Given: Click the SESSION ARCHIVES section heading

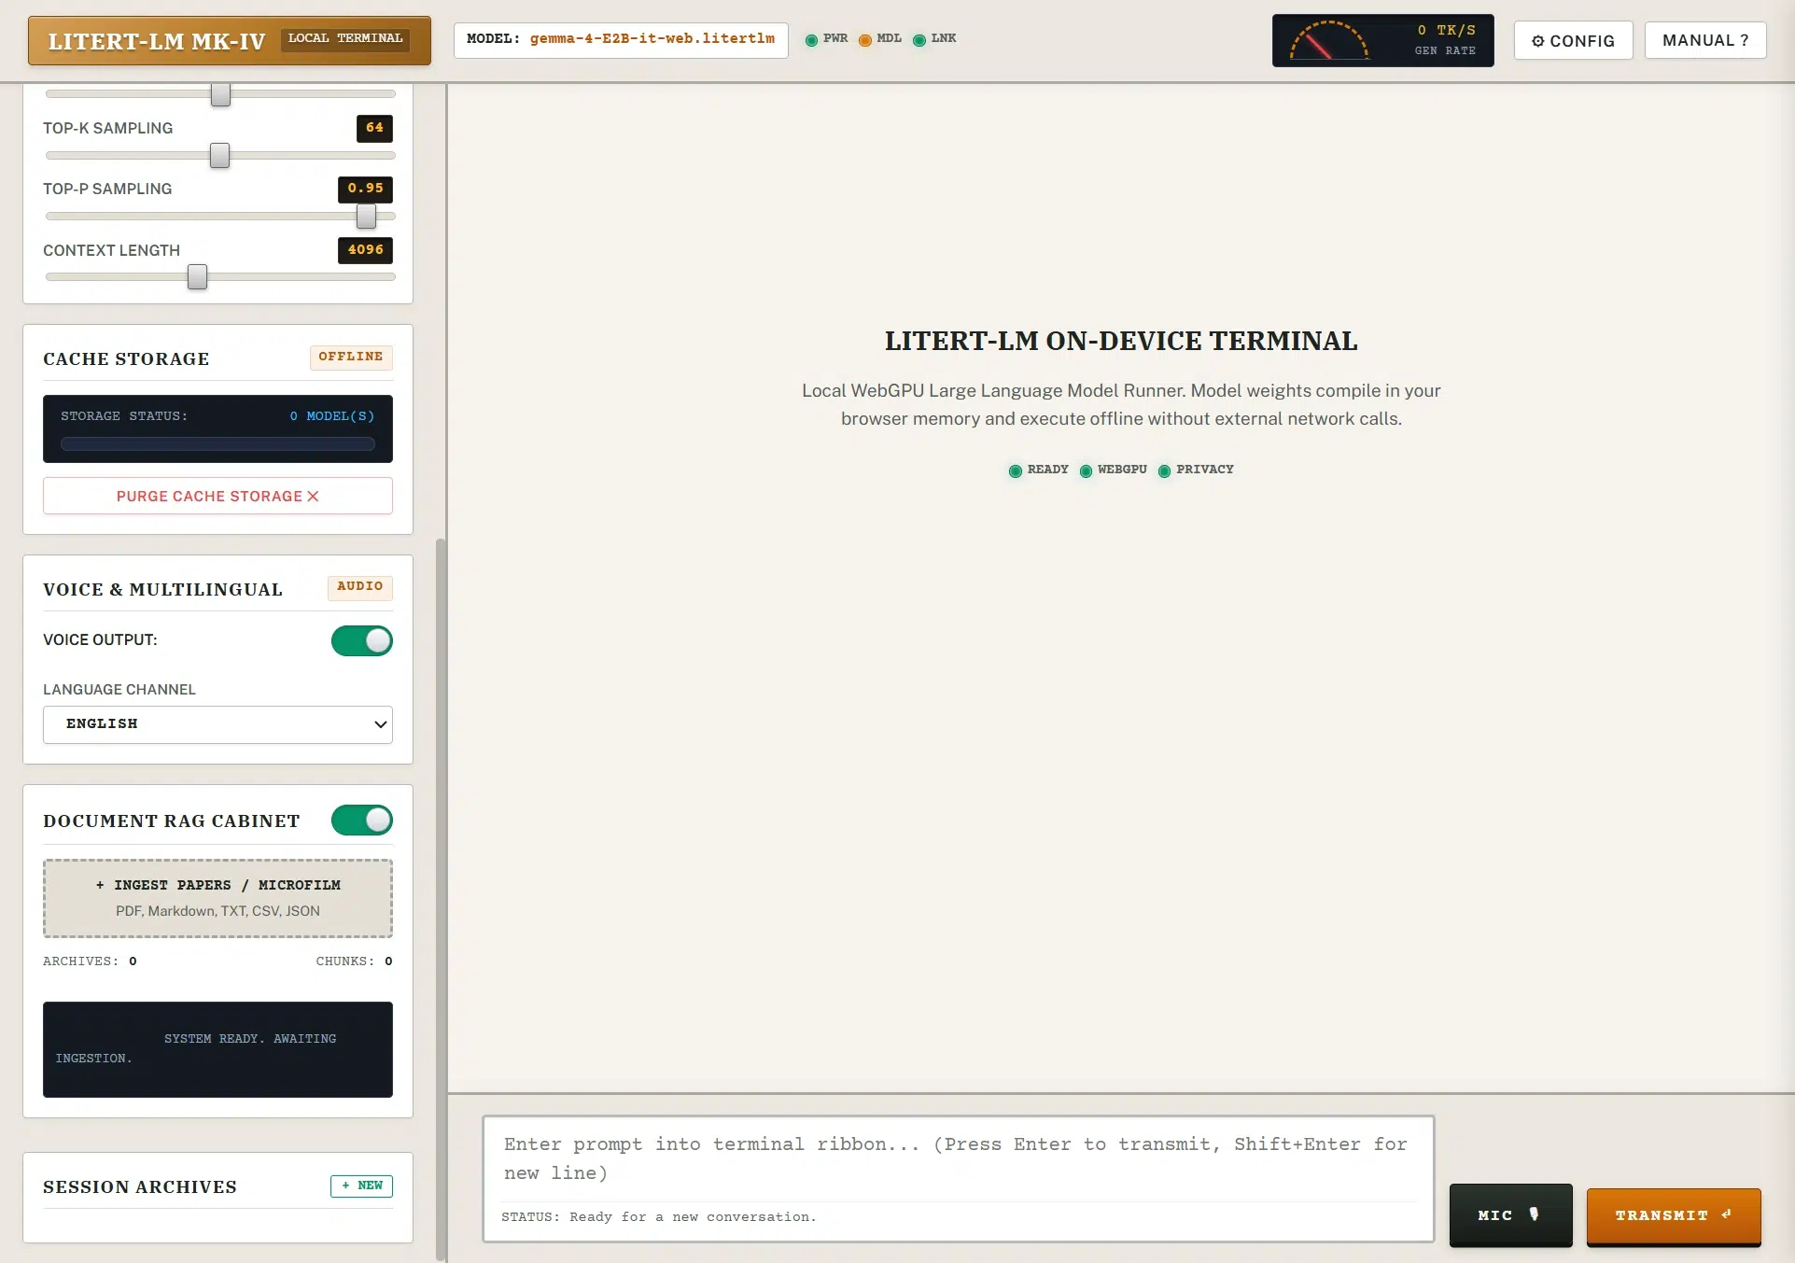Looking at the screenshot, I should click(140, 1187).
